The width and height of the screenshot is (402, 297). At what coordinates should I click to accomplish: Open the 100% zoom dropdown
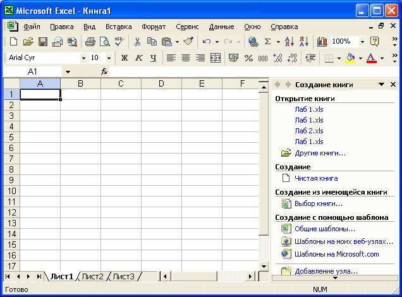(x=362, y=42)
